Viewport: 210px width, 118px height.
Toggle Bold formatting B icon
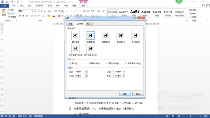tap(20, 16)
